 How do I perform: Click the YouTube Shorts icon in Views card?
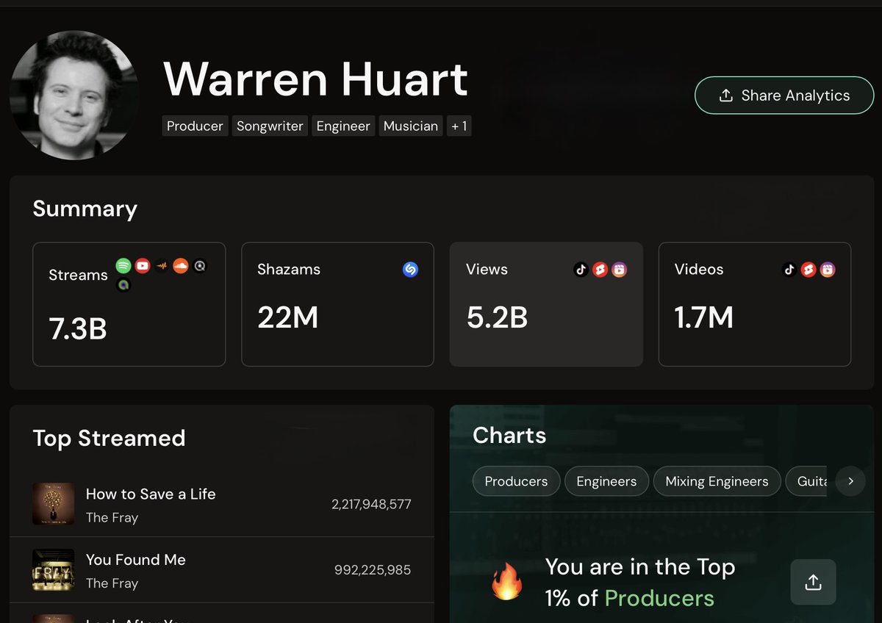[x=600, y=270]
